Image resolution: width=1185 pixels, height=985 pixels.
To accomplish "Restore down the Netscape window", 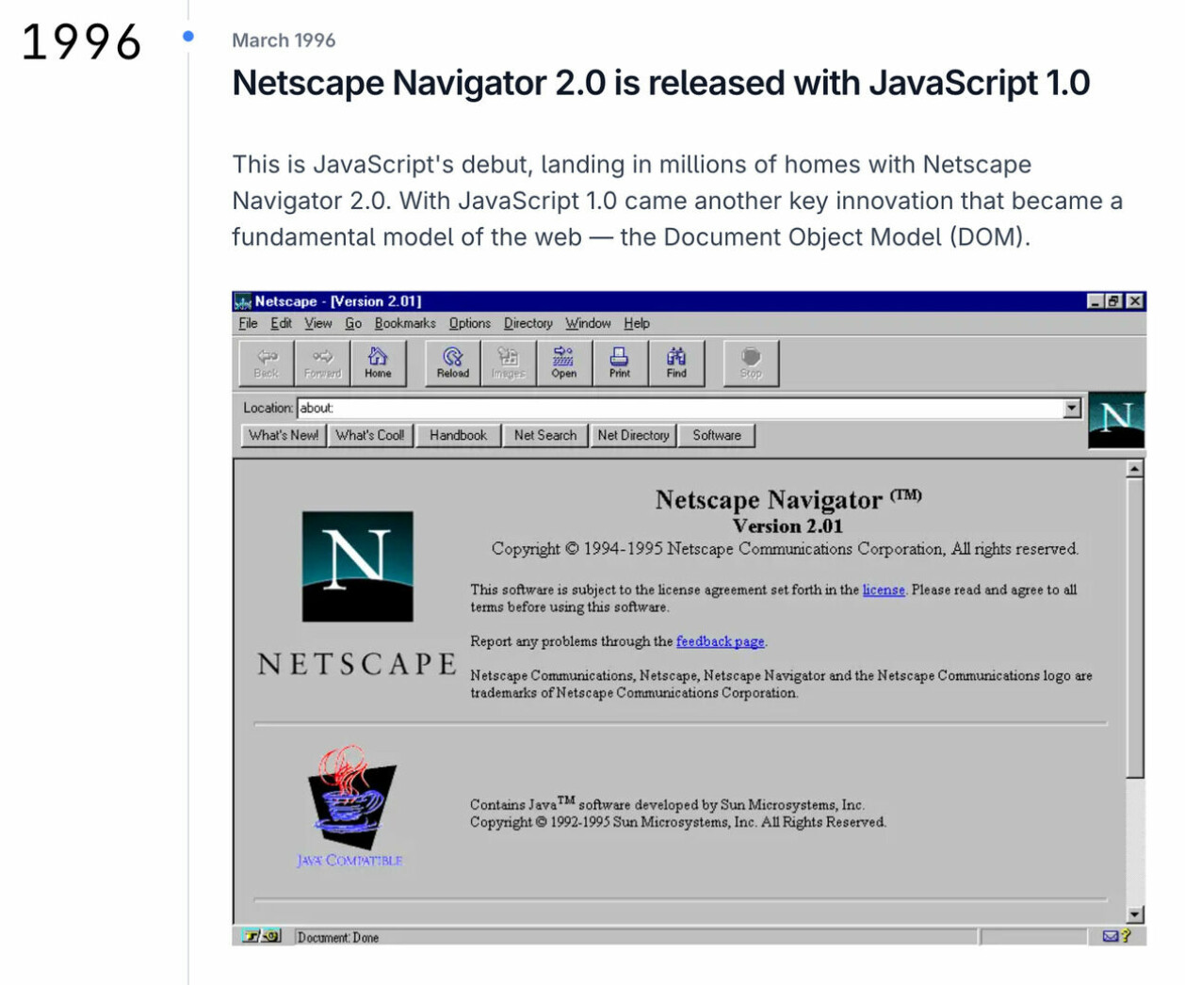I will (x=1114, y=301).
